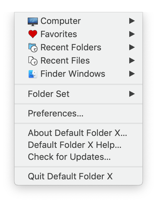Open Preferences… from the menu

56,114
